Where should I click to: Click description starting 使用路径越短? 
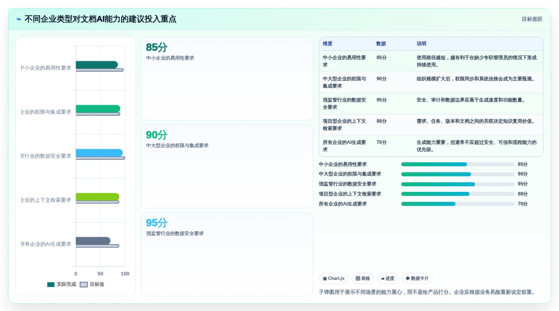(x=477, y=61)
